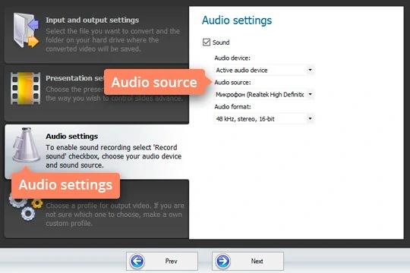Click the 'Active audio device' value

241,70
